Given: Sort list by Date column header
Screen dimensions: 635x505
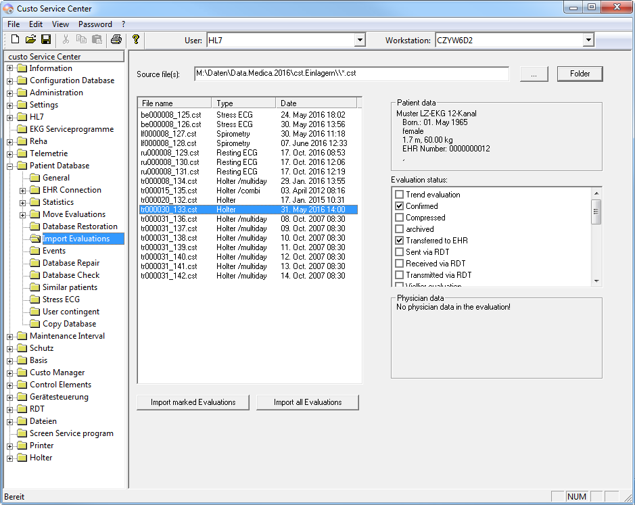Looking at the screenshot, I should (x=316, y=103).
